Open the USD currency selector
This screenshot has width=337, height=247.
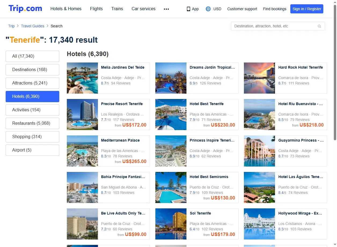point(217,9)
